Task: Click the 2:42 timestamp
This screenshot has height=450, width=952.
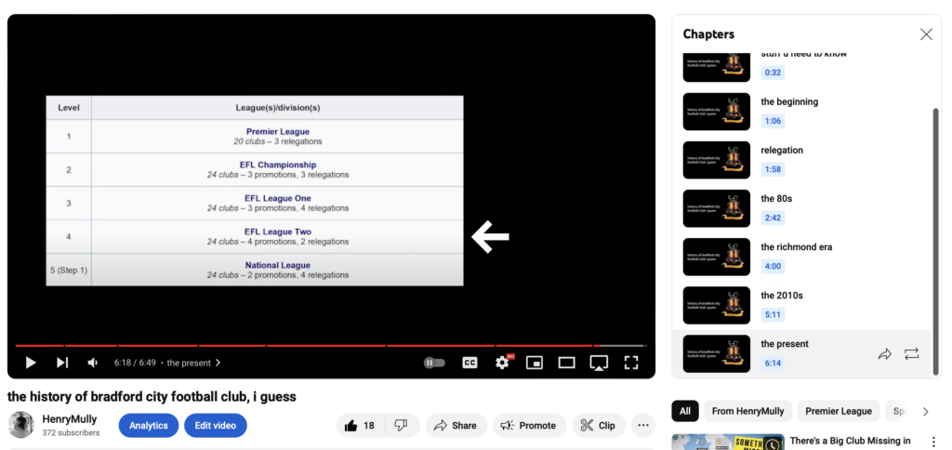Action: click(773, 218)
